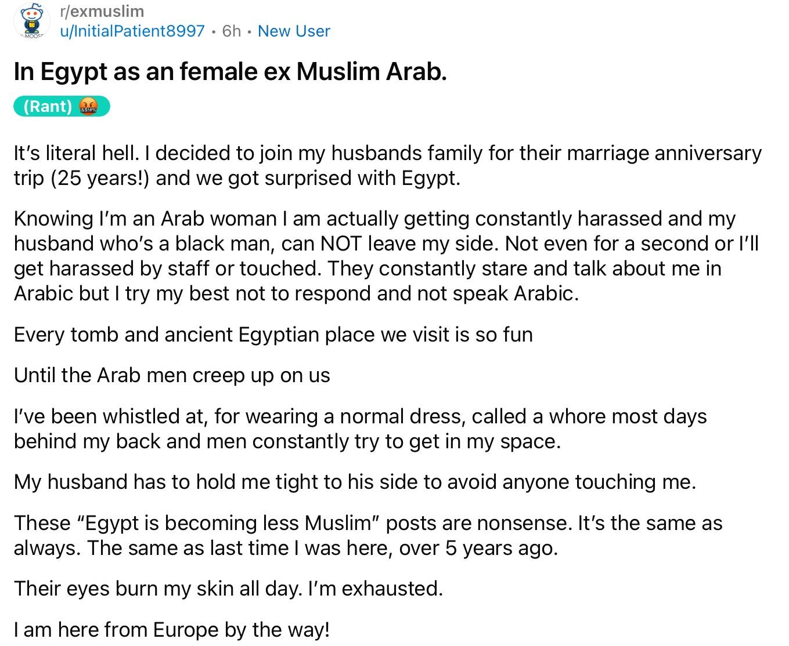Image resolution: width=789 pixels, height=646 pixels.
Task: Click the final line "I am here from Europe"
Action: pos(172,630)
